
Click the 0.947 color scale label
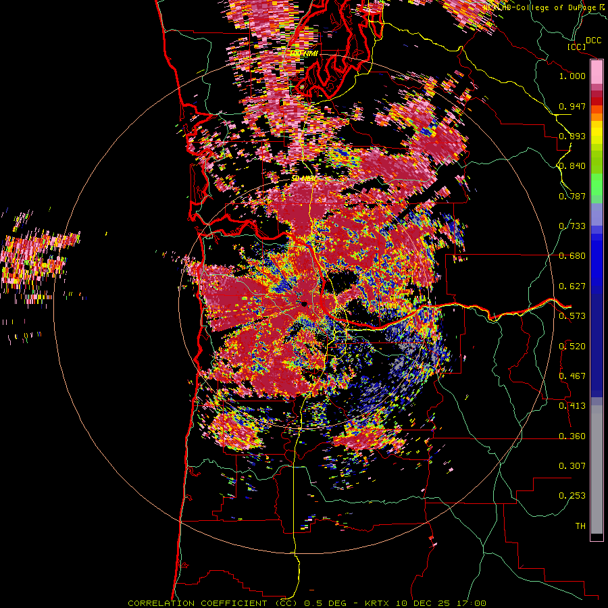tap(572, 106)
